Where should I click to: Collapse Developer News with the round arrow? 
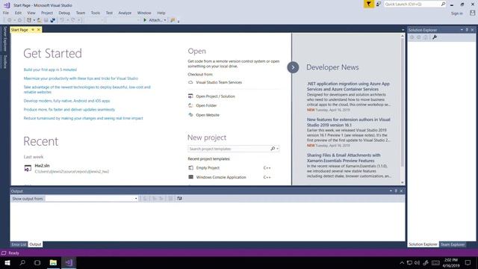pos(293,67)
